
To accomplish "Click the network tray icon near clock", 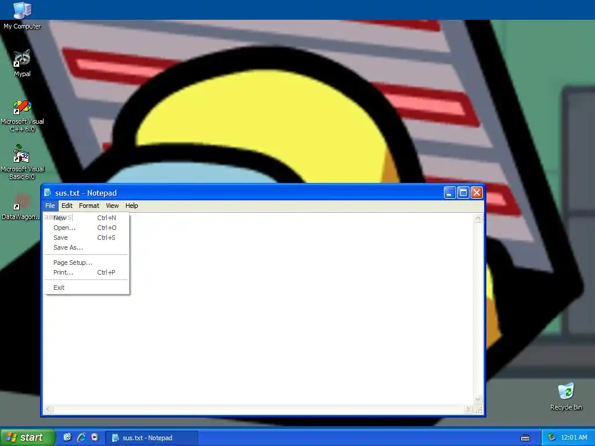I will coord(552,438).
